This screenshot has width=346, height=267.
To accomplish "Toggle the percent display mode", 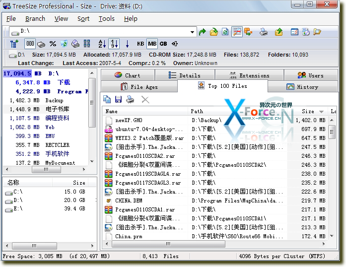I will [53, 44].
